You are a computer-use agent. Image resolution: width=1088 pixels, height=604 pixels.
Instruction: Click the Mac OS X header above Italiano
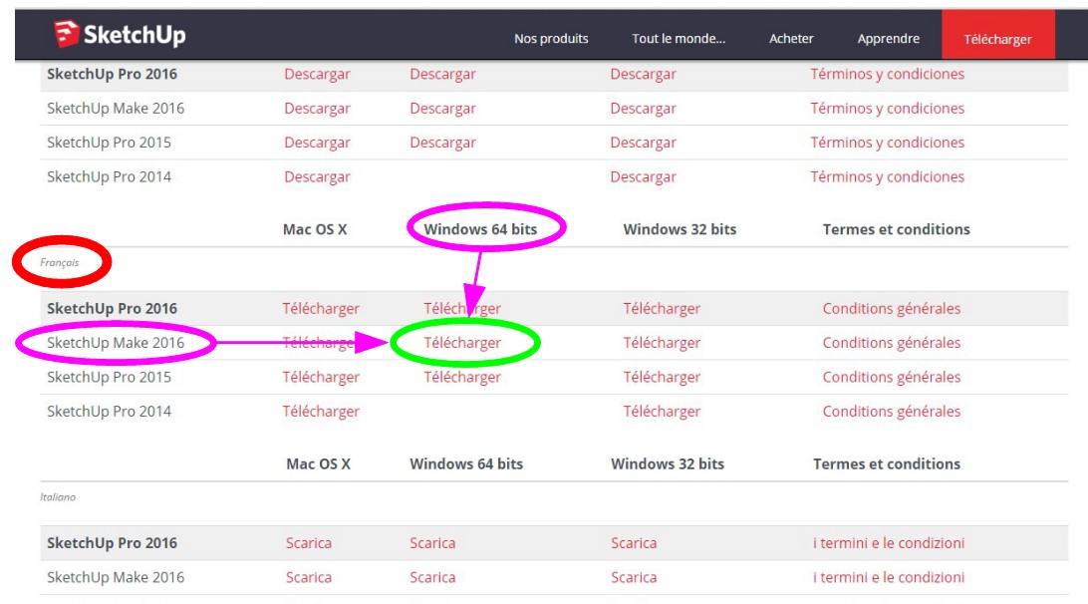click(x=319, y=463)
